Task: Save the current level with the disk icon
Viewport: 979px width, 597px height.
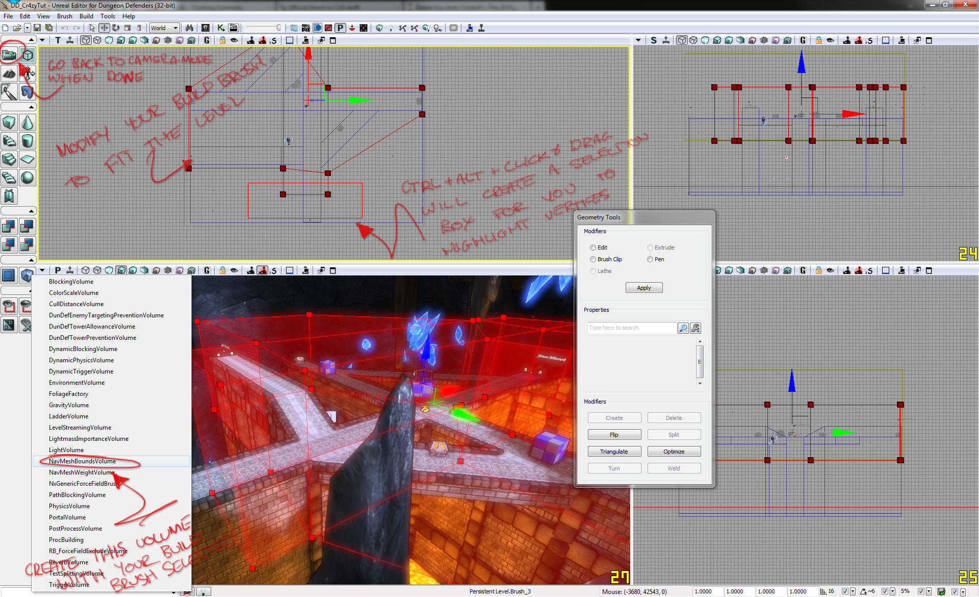Action: tap(37, 28)
